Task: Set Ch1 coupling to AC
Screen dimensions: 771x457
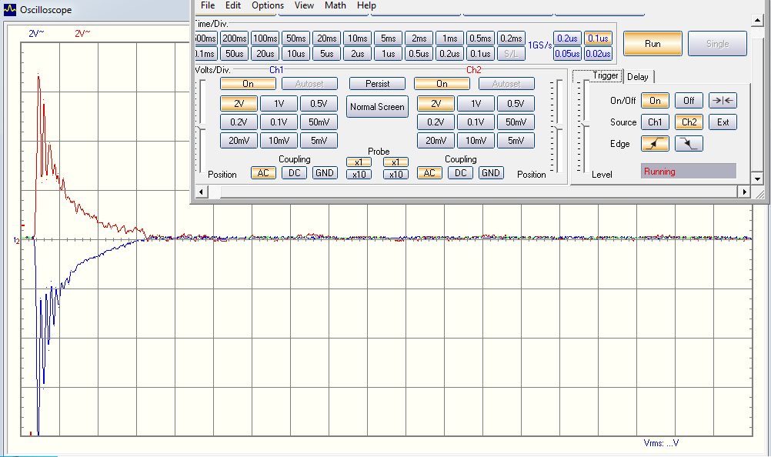Action: point(264,173)
